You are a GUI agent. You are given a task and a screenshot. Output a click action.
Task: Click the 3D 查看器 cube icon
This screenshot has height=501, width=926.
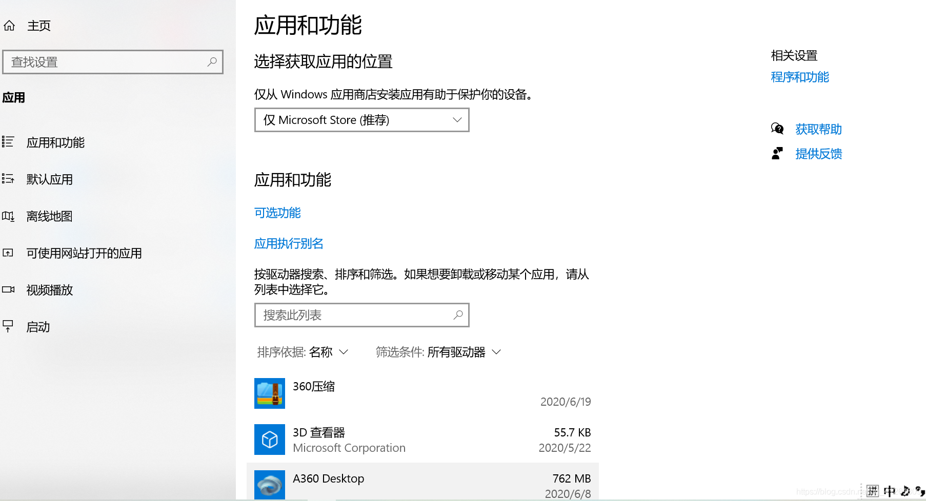pos(270,440)
